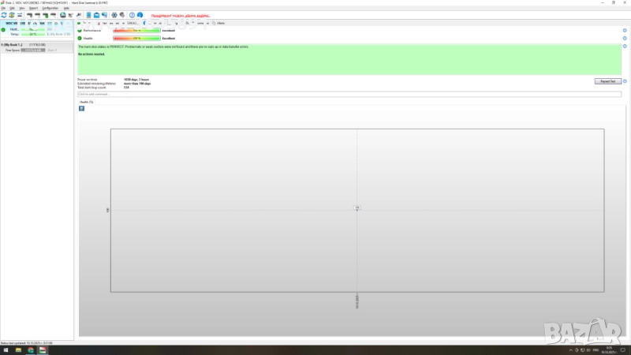631x355 pixels.
Task: Select the F: (My Book) volume entry
Action: (16, 45)
